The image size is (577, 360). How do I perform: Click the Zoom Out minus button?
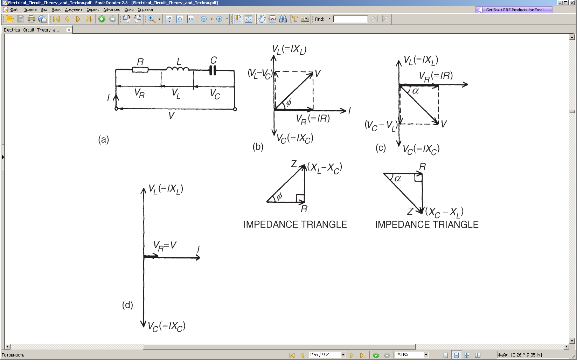coord(204,19)
